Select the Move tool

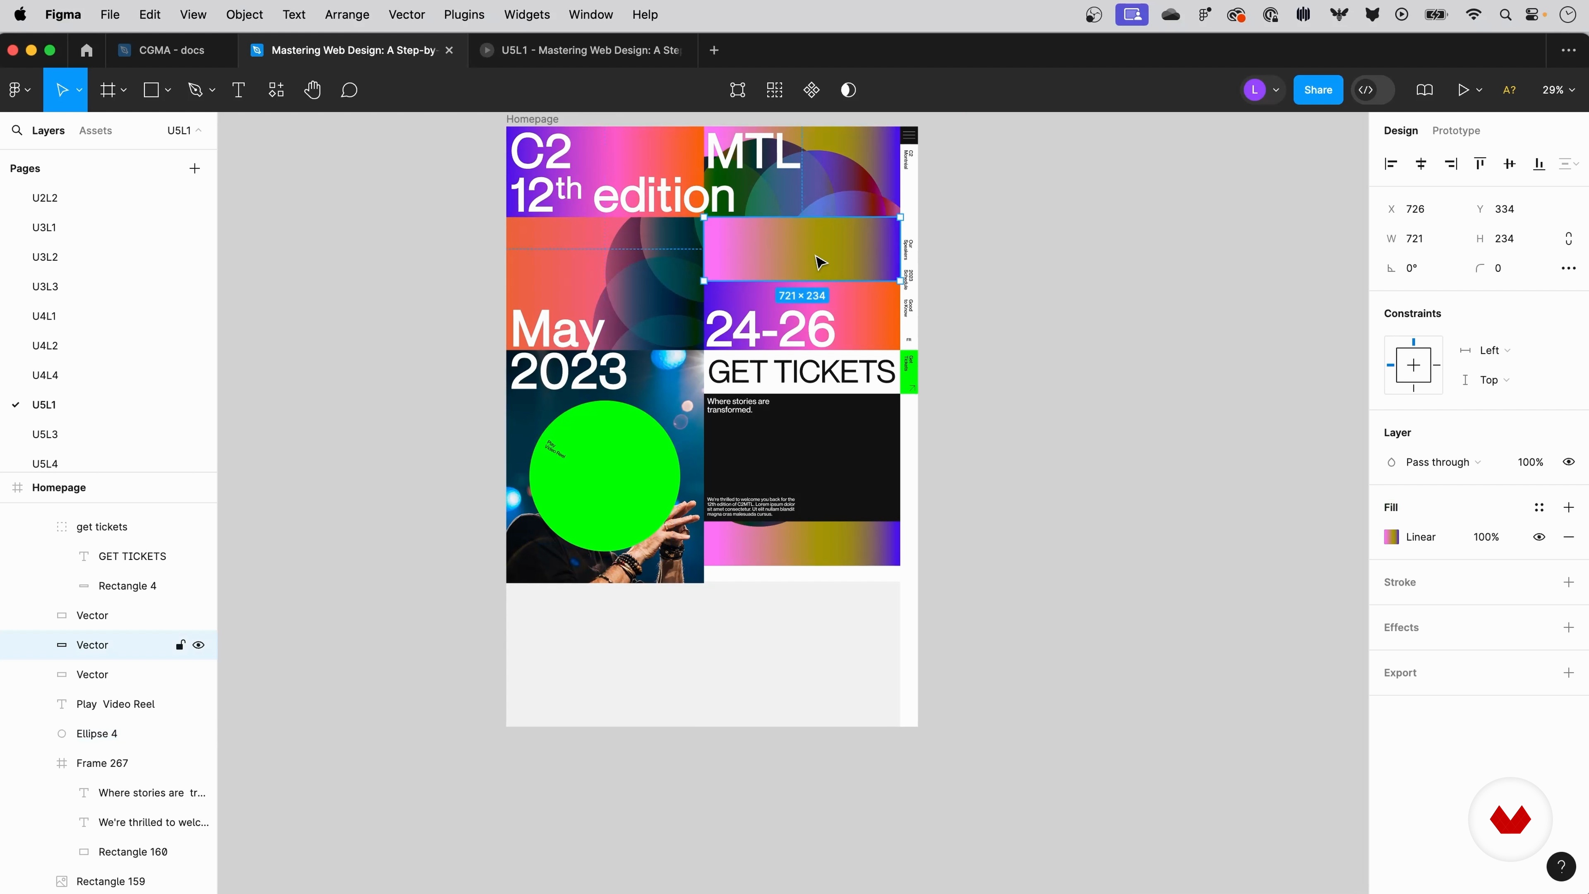pyautogui.click(x=62, y=90)
